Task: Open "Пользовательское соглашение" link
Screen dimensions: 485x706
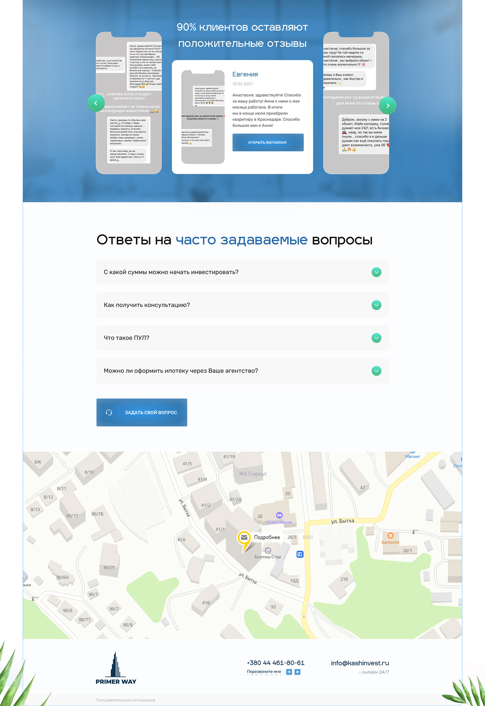Action: point(125,700)
